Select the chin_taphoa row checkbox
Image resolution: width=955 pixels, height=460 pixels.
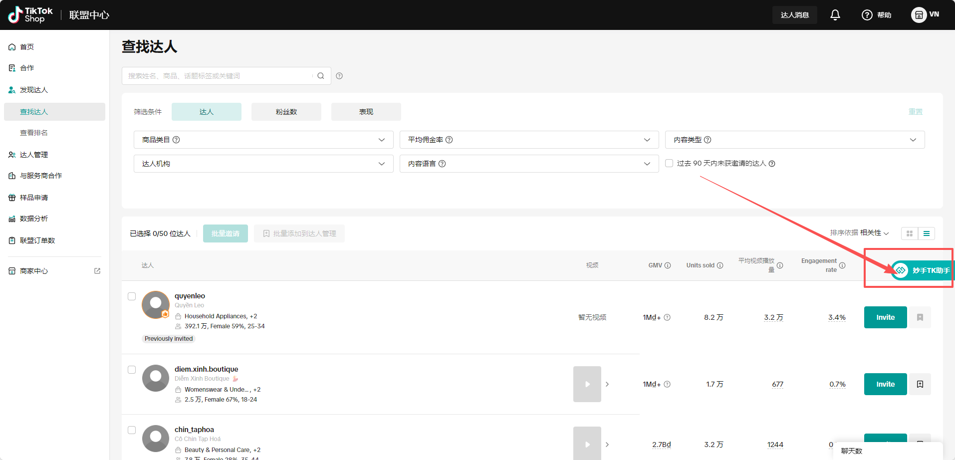[x=132, y=430]
